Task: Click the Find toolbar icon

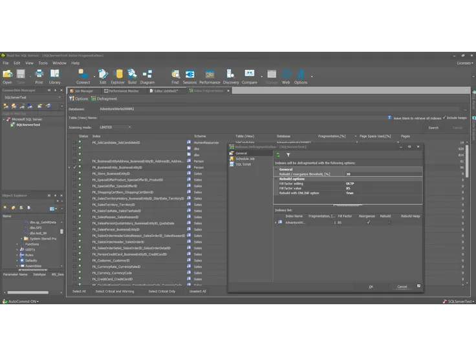Action: [175, 74]
